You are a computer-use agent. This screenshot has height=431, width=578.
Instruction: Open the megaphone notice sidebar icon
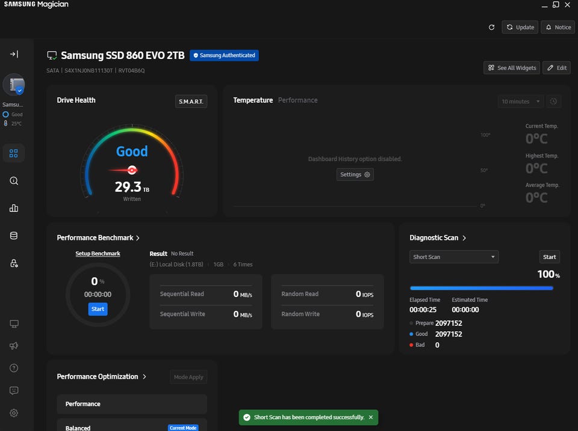coord(14,346)
